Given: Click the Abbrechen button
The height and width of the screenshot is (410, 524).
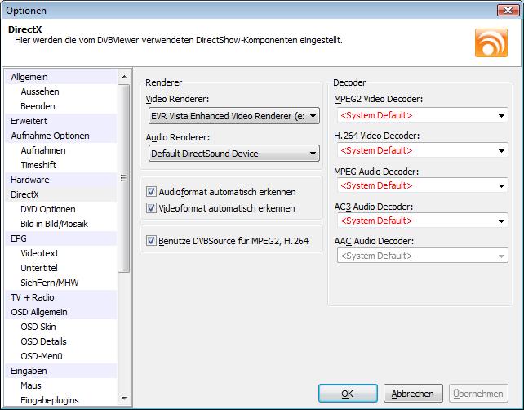Looking at the screenshot, I should (x=413, y=394).
